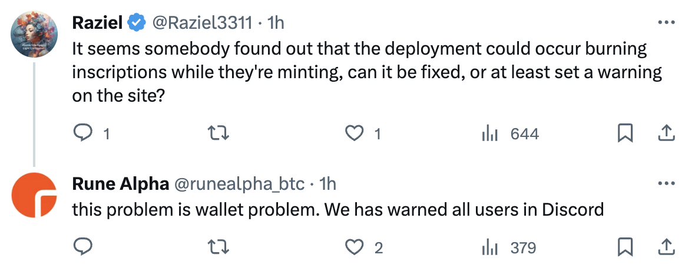Reply to Raziel's tweet
Screen dimensions: 695x268
coord(83,135)
